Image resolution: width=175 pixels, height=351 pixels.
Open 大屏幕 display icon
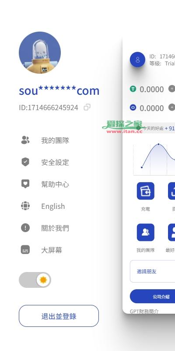click(25, 250)
